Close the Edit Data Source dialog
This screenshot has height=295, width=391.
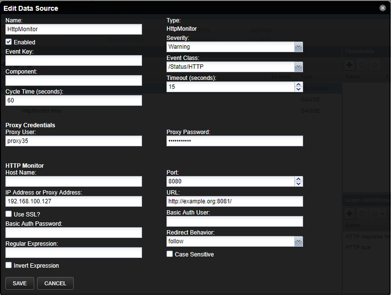point(383,8)
